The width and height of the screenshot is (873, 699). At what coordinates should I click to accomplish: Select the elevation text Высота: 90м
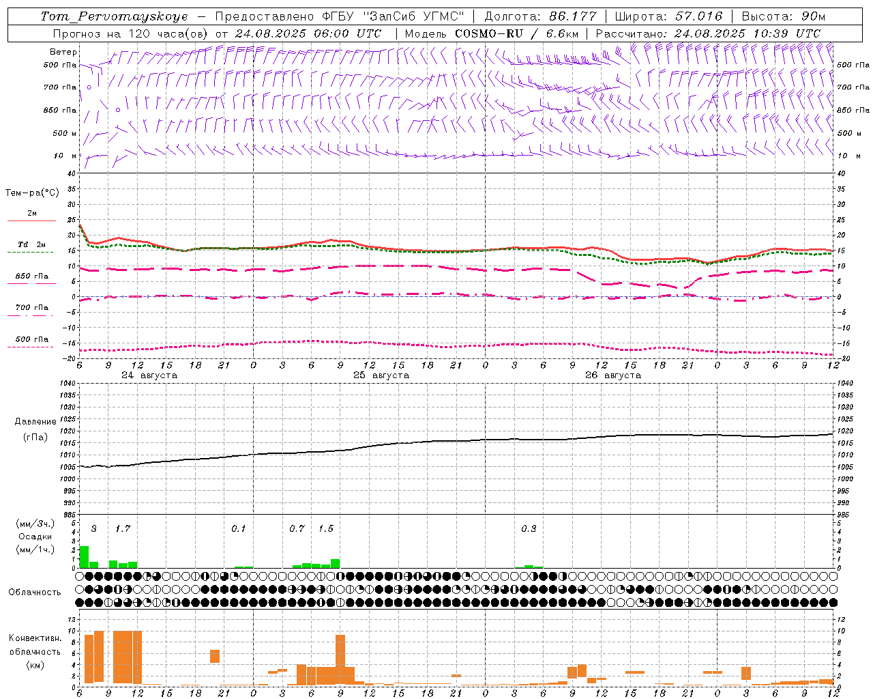click(783, 16)
